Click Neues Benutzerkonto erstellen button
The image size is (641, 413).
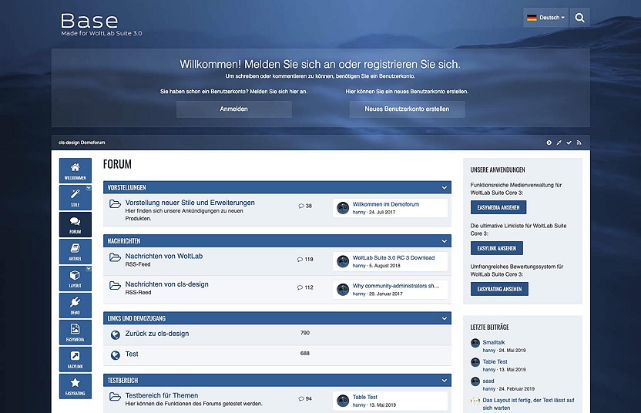(x=407, y=109)
